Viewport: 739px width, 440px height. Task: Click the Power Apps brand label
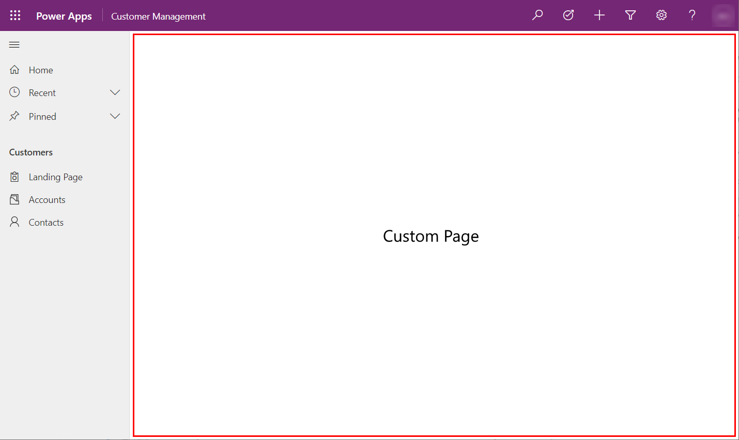coord(64,15)
